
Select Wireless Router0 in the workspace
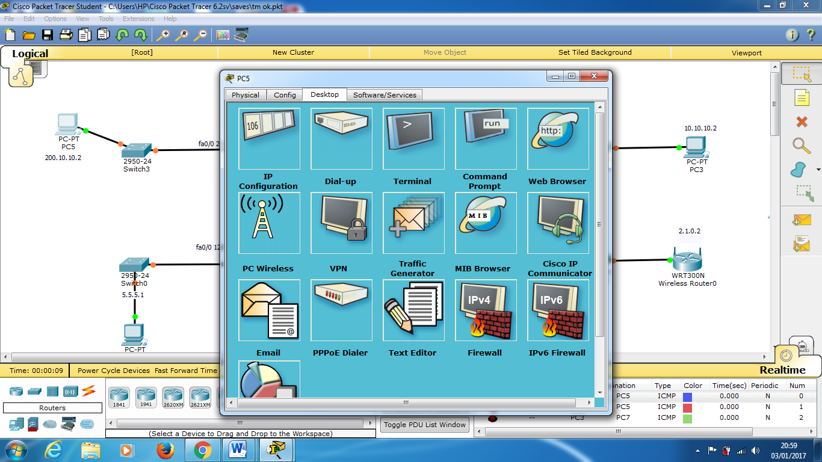point(687,260)
